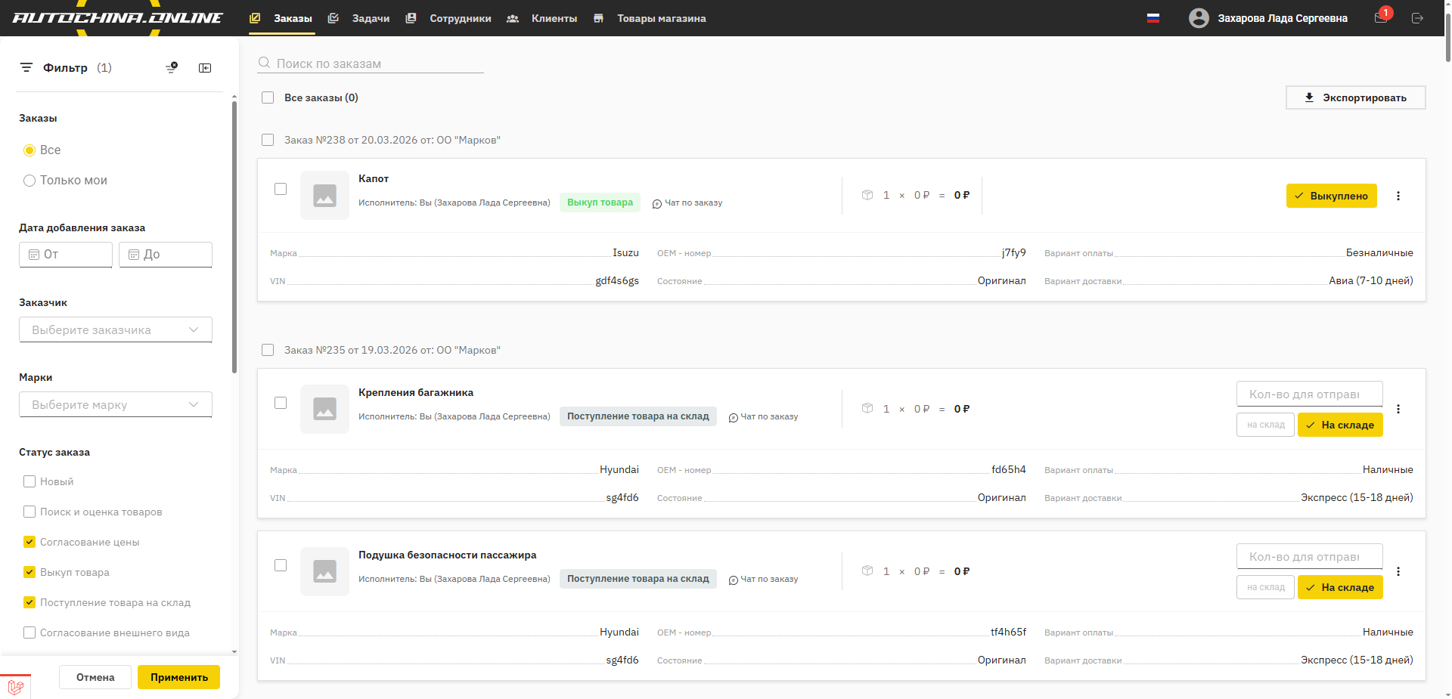Click the Выкуплено button for Капот
This screenshot has height=699, width=1452.
[1332, 196]
